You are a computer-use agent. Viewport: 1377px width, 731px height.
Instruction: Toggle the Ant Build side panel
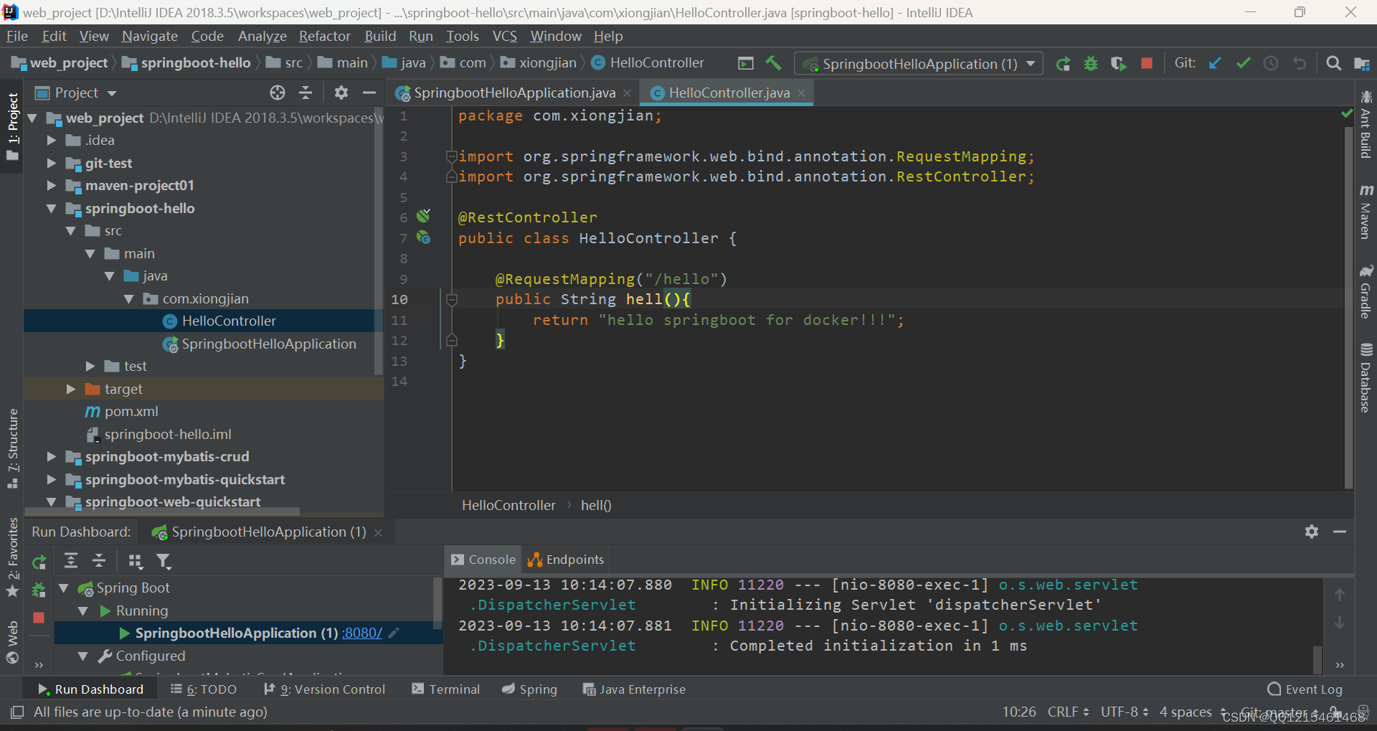click(x=1366, y=124)
